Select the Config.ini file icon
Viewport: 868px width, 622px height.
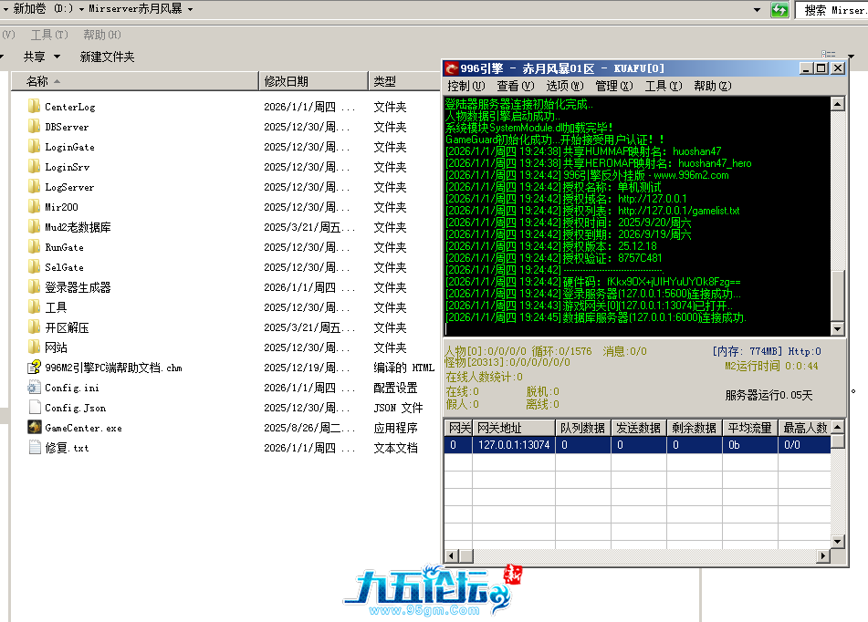(x=35, y=388)
